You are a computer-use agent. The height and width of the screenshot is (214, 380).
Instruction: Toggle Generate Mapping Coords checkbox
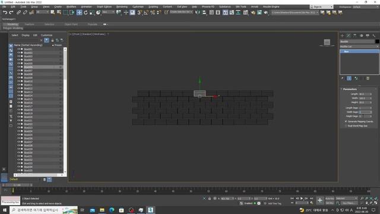pyautogui.click(x=346, y=121)
